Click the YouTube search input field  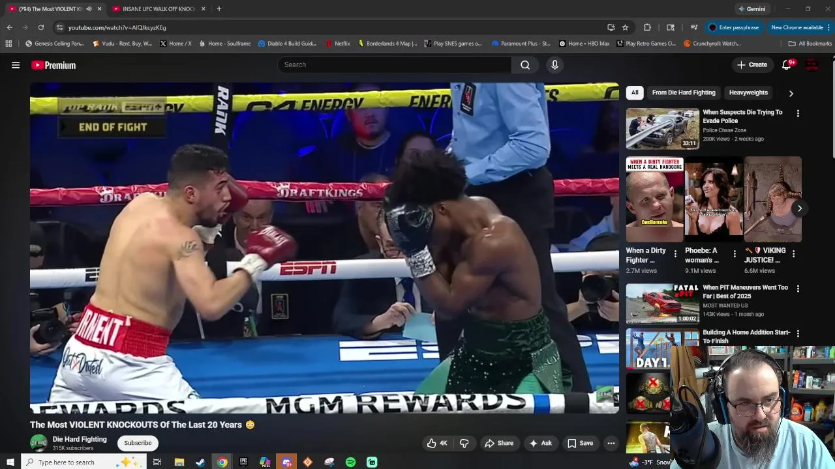(395, 64)
